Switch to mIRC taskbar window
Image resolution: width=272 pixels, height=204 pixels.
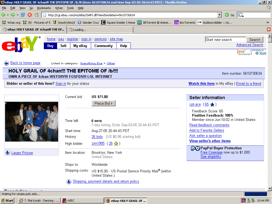(82, 201)
